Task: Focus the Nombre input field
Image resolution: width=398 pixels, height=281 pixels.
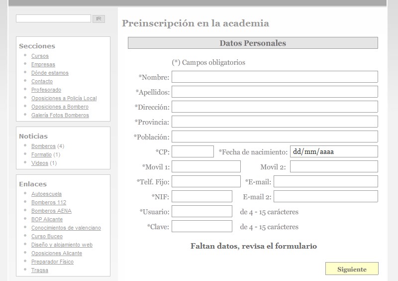Action: tap(275, 77)
